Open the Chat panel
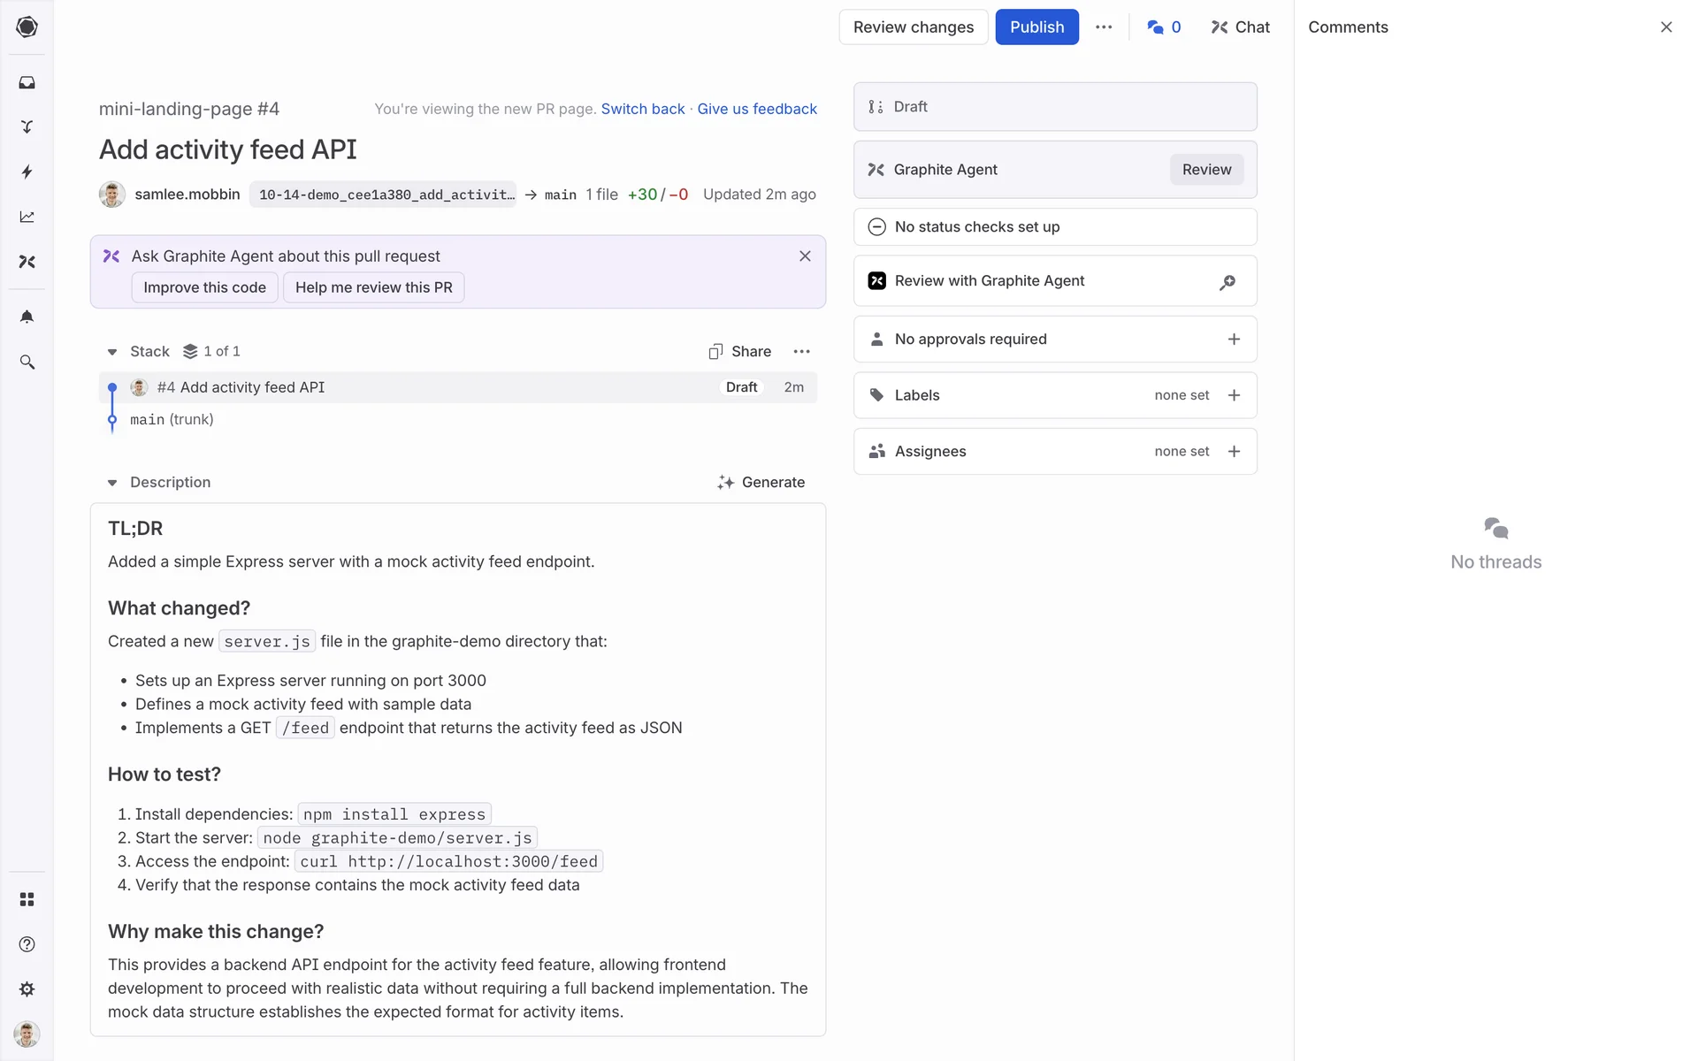This screenshot has height=1061, width=1698. pyautogui.click(x=1240, y=27)
